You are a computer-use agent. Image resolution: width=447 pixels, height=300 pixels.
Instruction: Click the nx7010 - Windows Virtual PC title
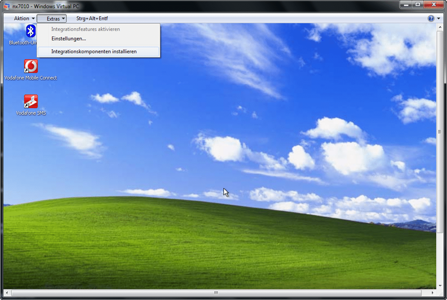click(45, 6)
